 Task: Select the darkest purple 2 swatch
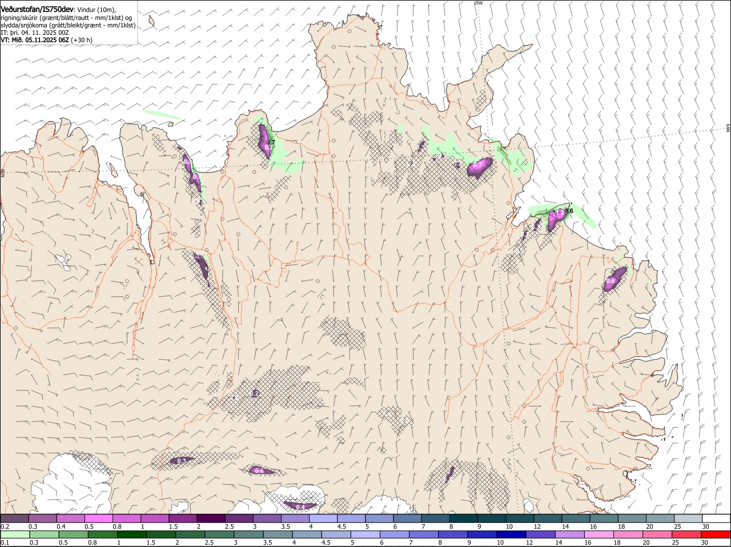tap(211, 518)
